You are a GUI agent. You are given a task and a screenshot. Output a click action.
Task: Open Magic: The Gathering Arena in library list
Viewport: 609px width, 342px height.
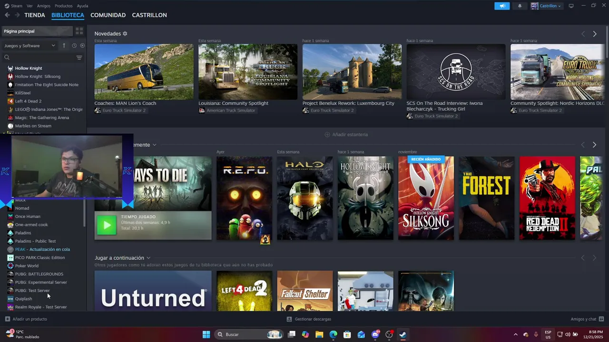(x=42, y=118)
